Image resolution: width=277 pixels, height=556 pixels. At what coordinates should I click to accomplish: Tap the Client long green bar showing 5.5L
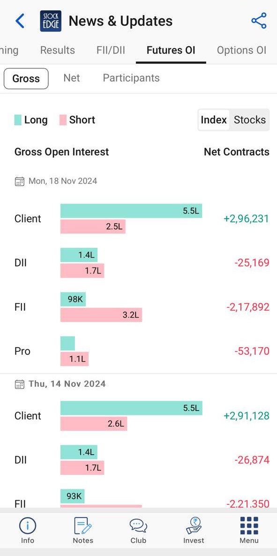click(131, 211)
